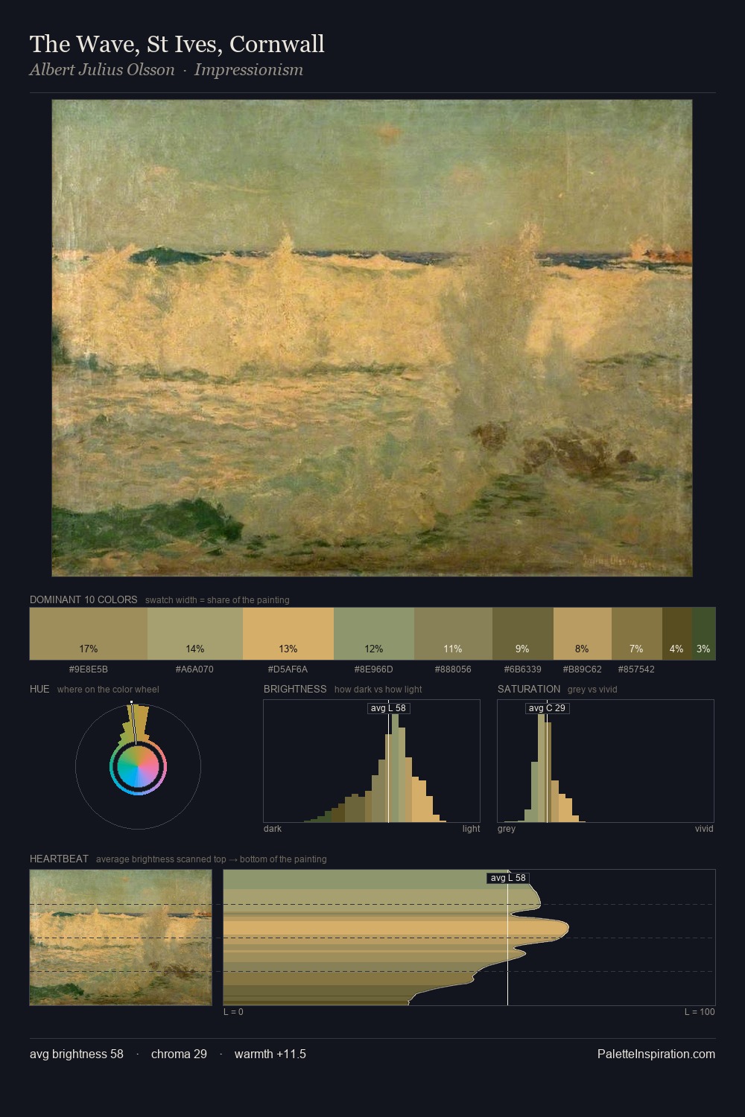Pick the #D5AF6A 13% swatch

(x=288, y=634)
